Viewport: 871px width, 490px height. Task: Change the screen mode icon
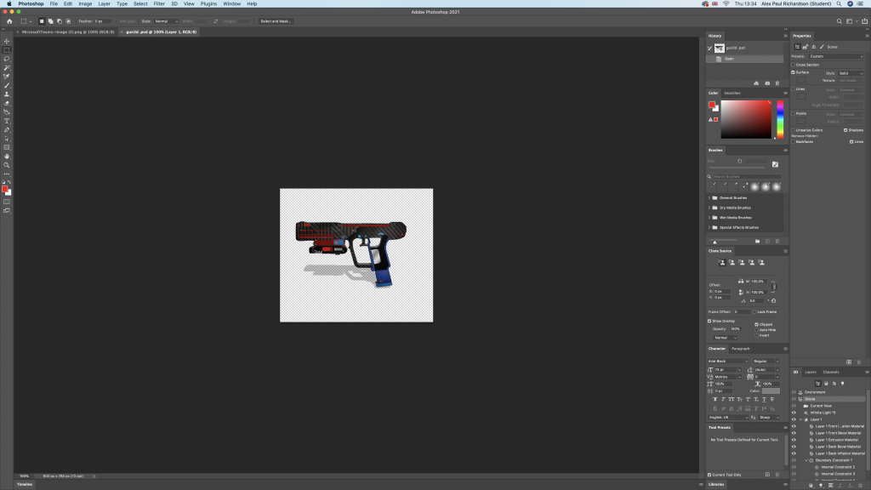[7, 211]
